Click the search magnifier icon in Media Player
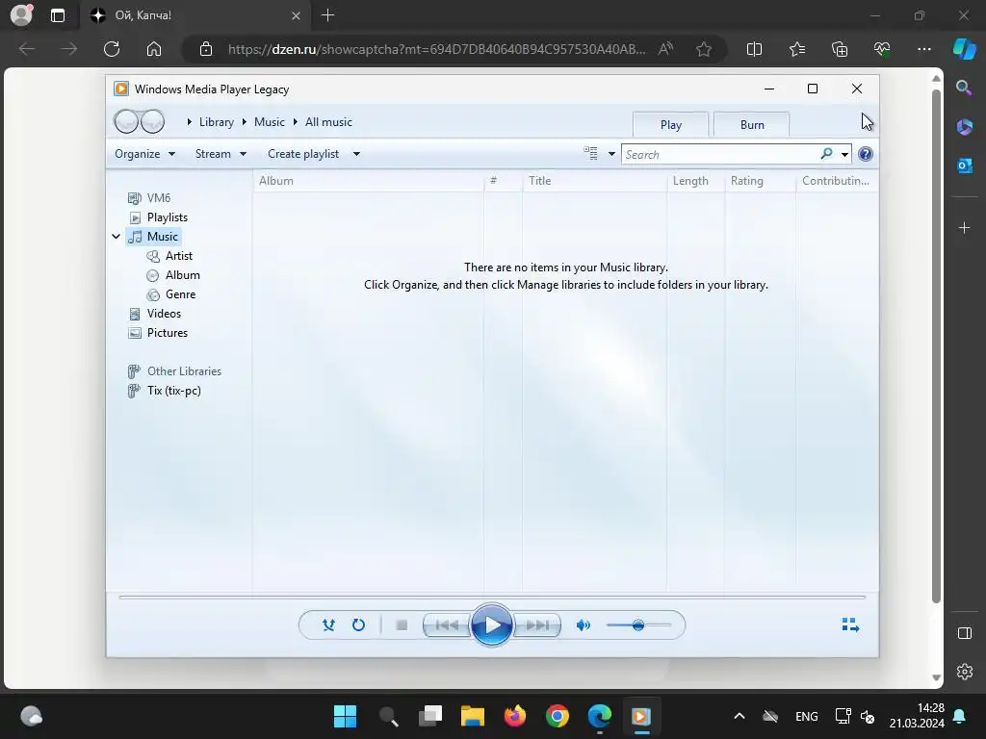Image resolution: width=986 pixels, height=739 pixels. pos(826,153)
